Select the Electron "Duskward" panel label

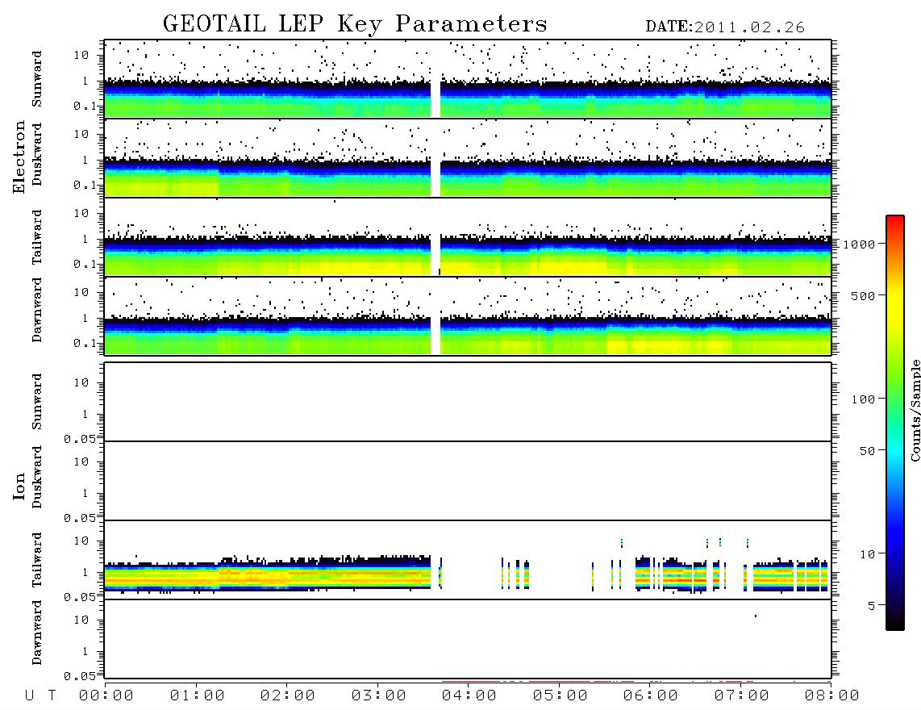37,155
